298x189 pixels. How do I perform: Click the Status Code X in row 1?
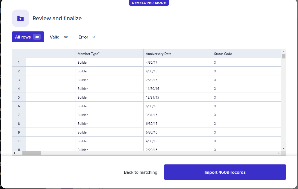click(x=246, y=62)
